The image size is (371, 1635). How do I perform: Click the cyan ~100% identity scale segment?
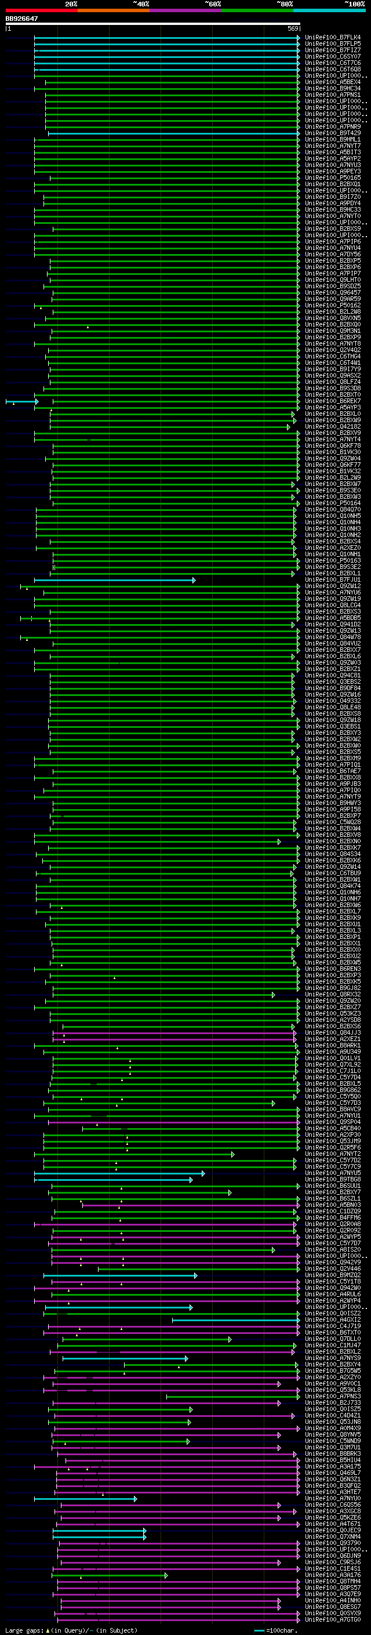[330, 11]
